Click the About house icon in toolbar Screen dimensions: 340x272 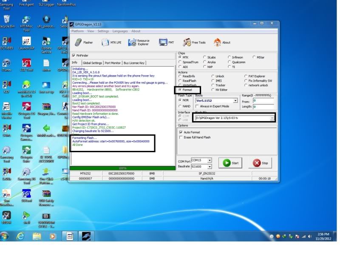[x=217, y=42]
